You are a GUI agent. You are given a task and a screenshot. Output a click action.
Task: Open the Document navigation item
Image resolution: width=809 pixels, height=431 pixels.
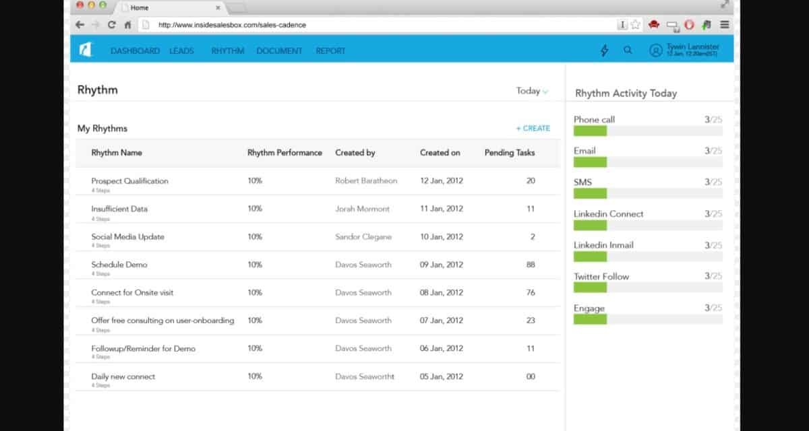click(x=279, y=51)
